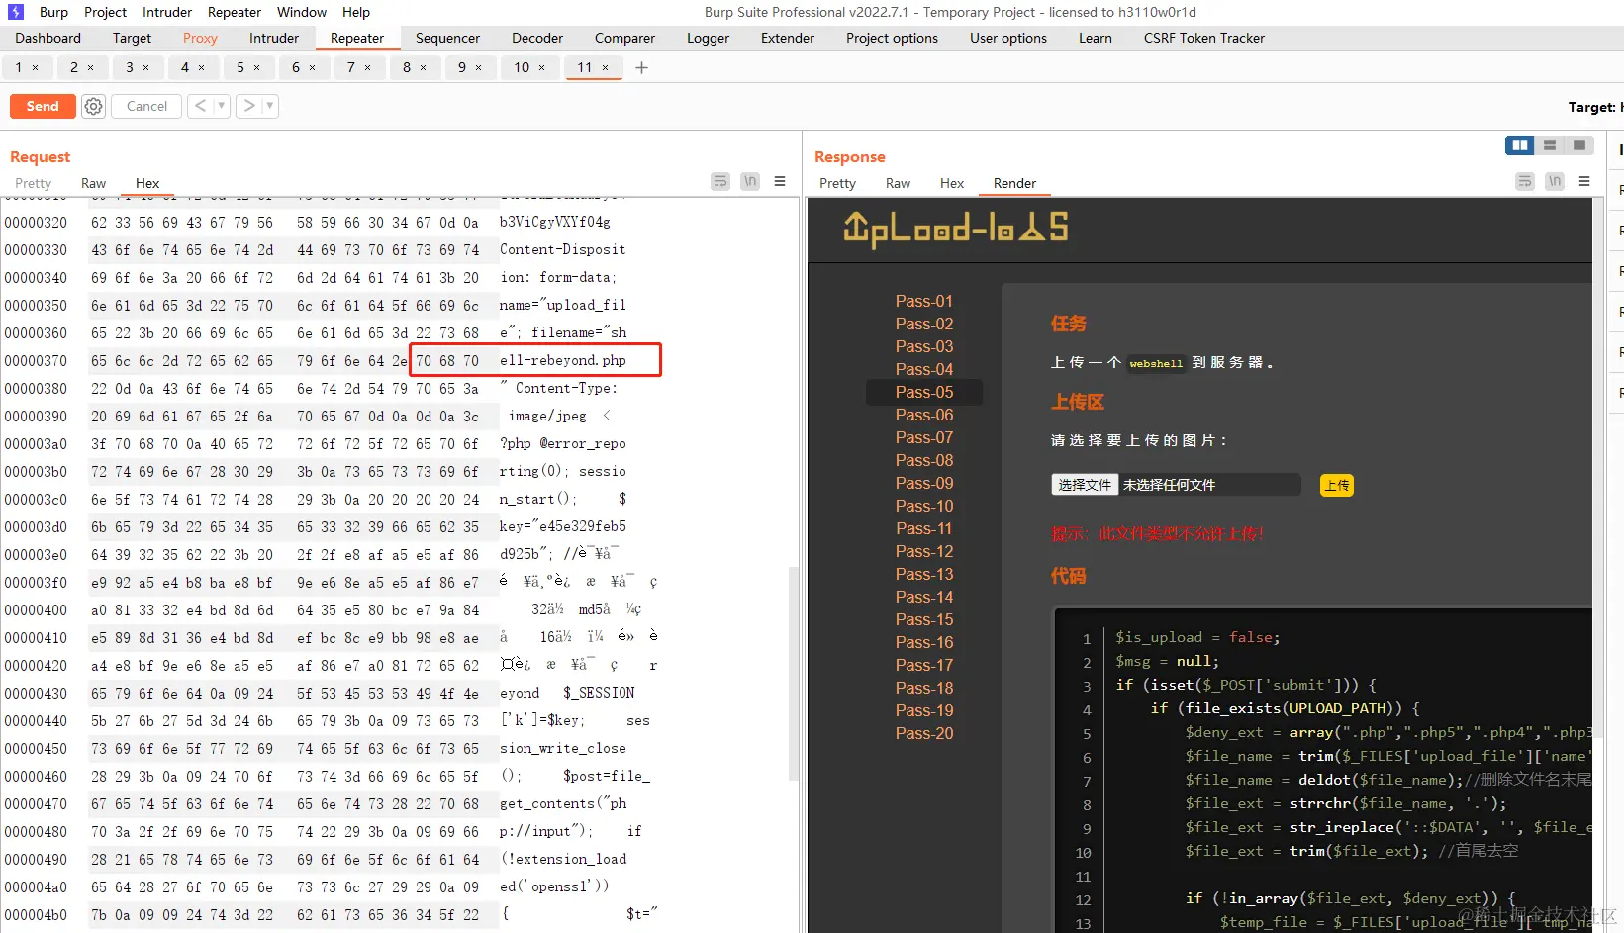Toggle word wrap in Request panel
1624x933 pixels.
coord(720,181)
